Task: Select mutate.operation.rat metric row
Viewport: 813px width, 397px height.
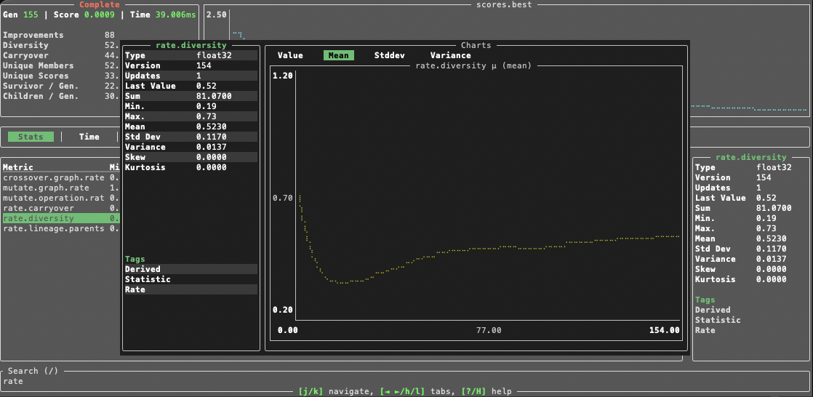Action: (61, 198)
